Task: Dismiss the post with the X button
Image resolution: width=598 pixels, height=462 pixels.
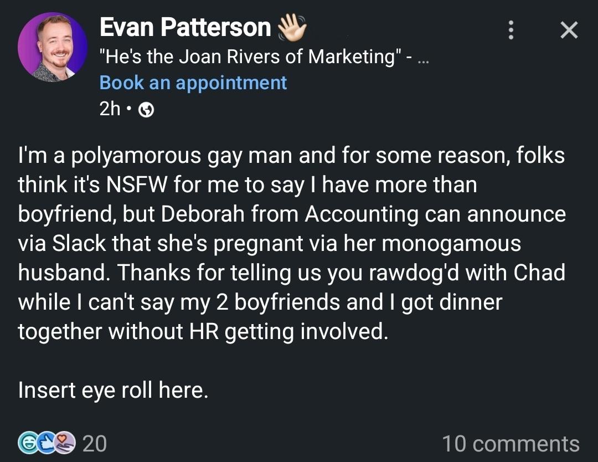Action: (569, 30)
